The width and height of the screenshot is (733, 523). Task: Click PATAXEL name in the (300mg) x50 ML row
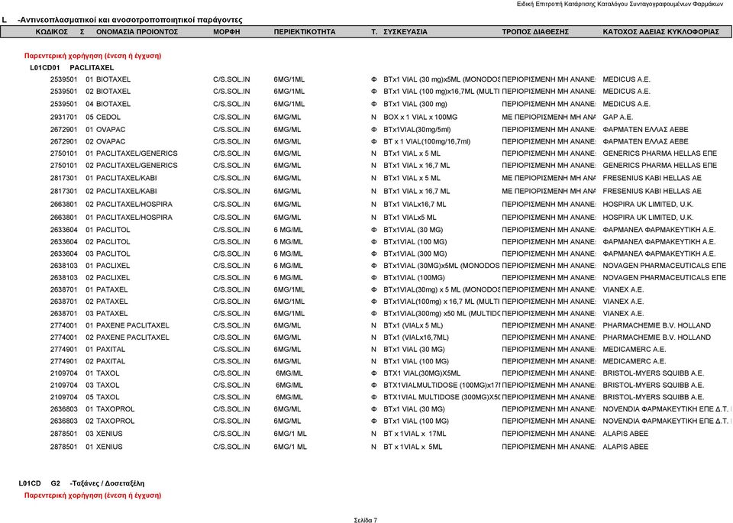pos(111,314)
